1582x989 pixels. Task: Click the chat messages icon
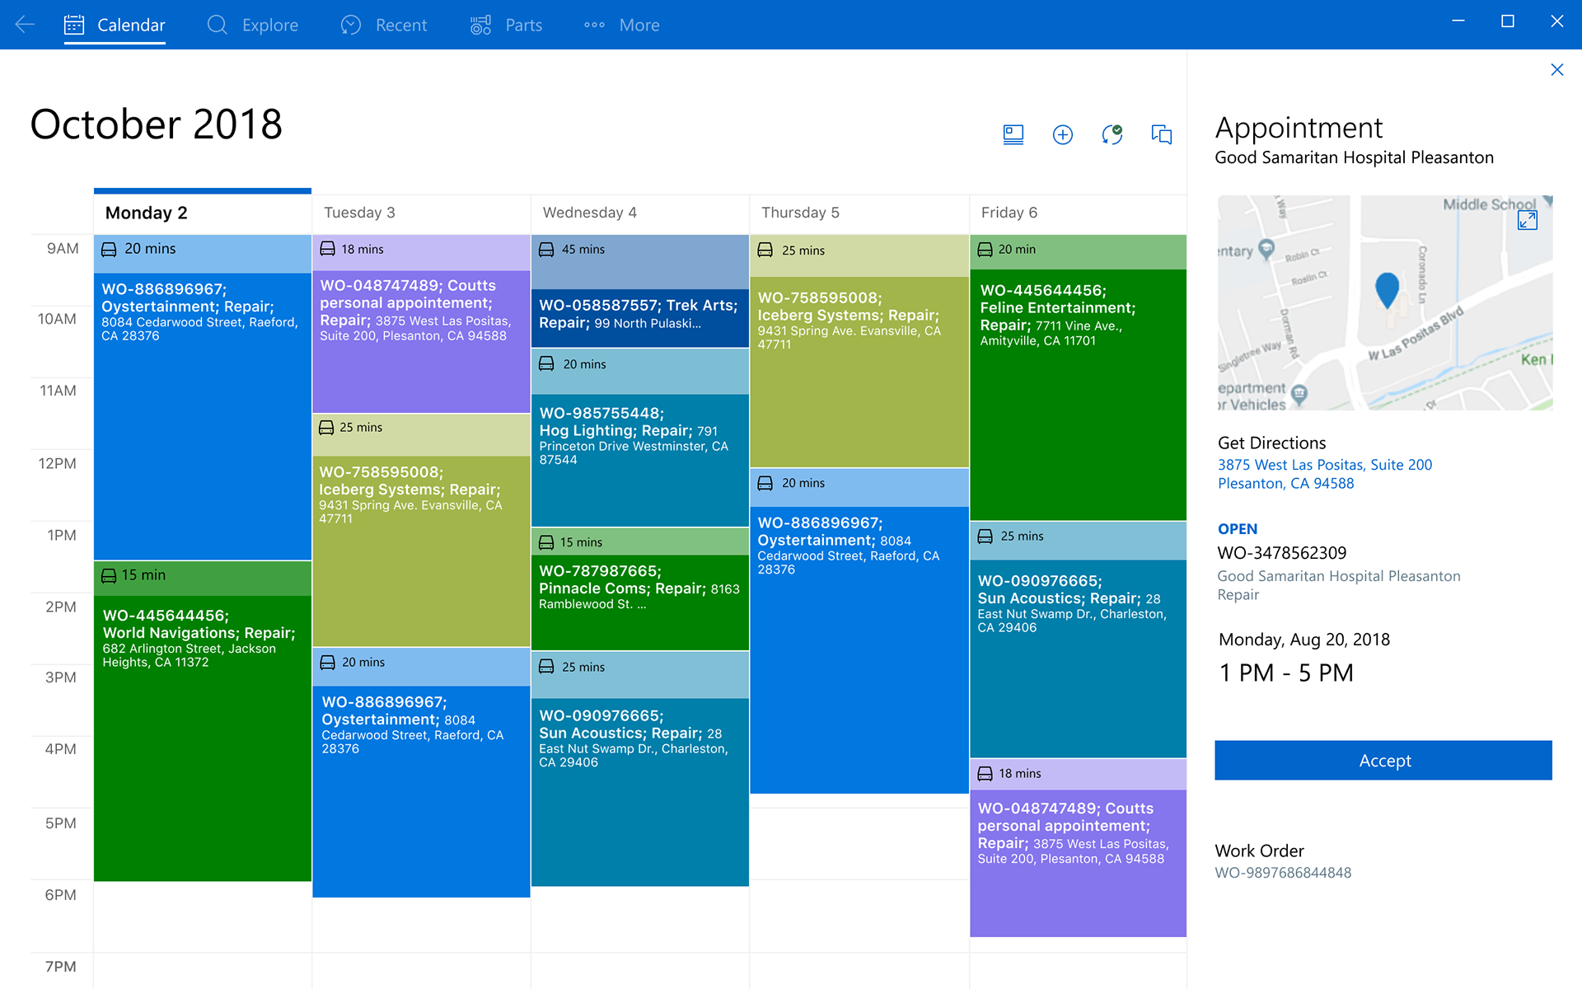1161,134
